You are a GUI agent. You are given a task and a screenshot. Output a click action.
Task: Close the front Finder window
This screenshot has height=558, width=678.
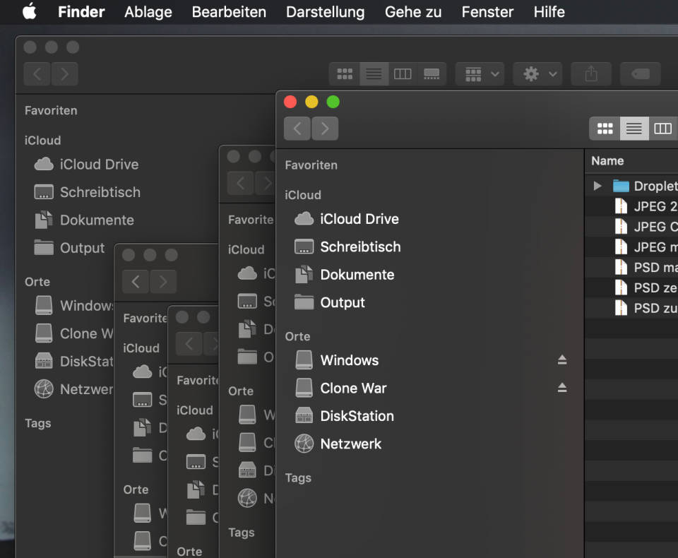pos(290,102)
